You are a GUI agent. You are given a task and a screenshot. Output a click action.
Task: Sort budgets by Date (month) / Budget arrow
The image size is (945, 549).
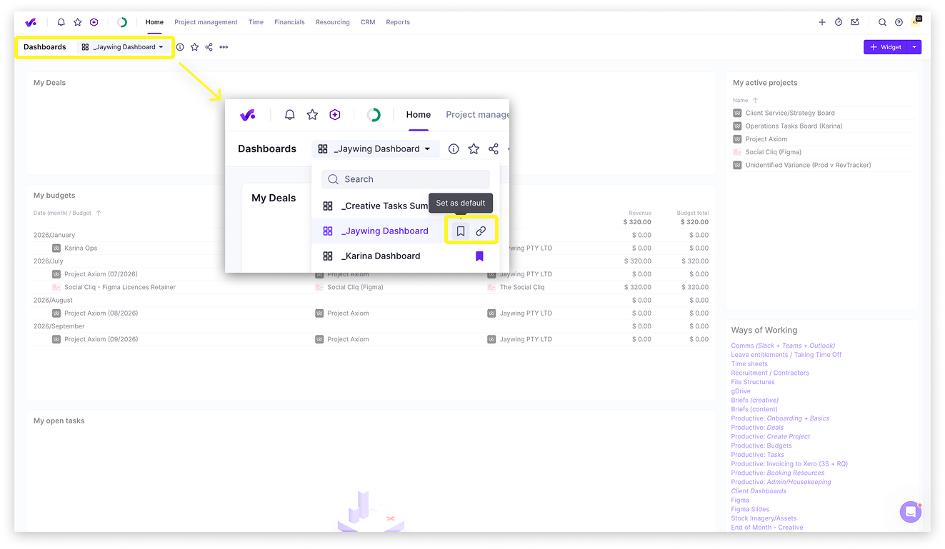99,213
